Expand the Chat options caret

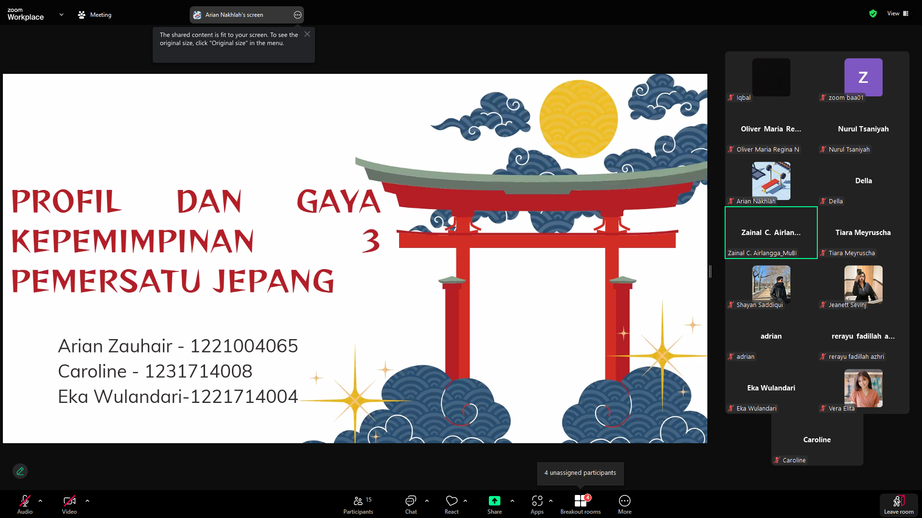(x=427, y=501)
